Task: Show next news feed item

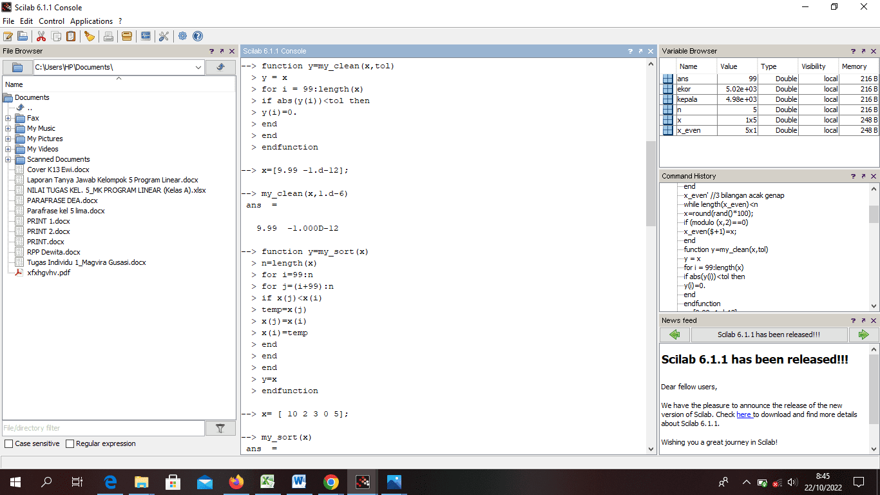Action: pyautogui.click(x=864, y=335)
